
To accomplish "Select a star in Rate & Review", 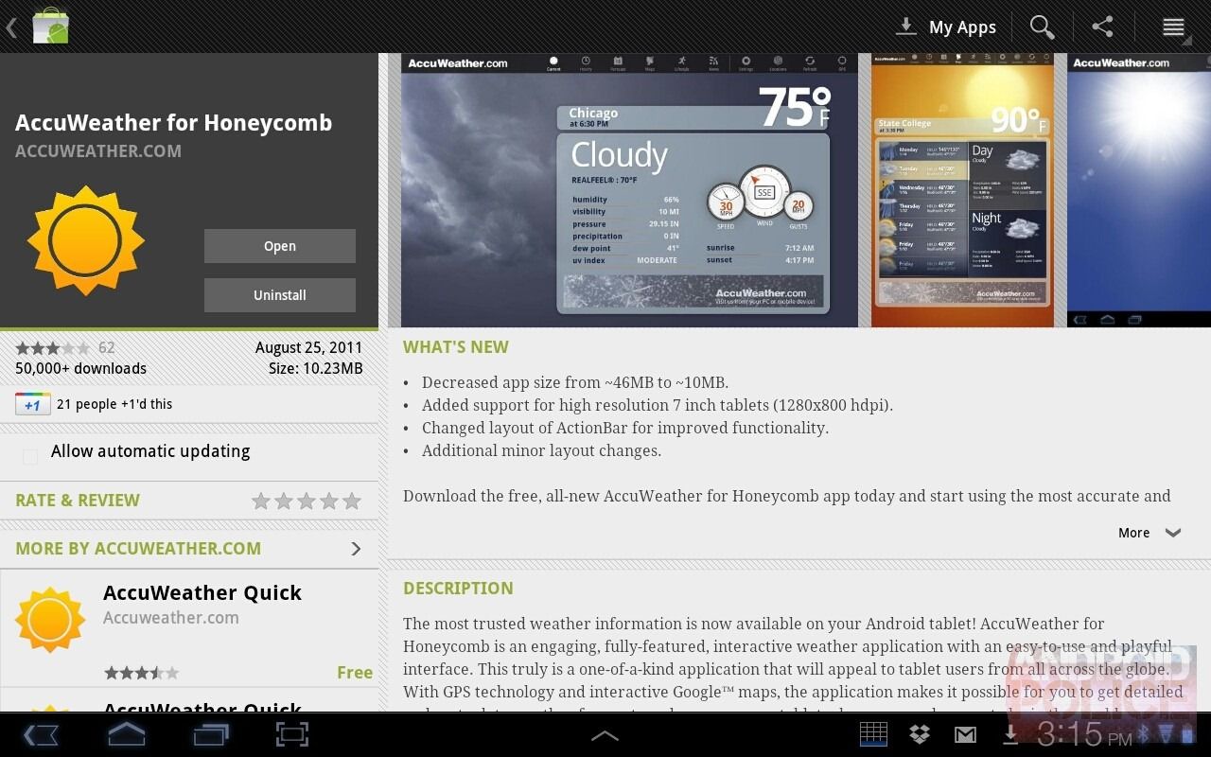I will 307,501.
